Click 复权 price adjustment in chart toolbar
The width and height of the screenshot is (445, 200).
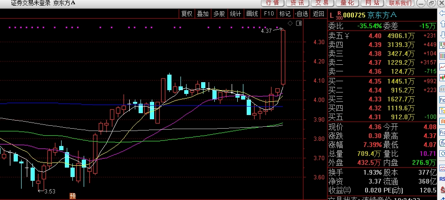tap(187, 14)
